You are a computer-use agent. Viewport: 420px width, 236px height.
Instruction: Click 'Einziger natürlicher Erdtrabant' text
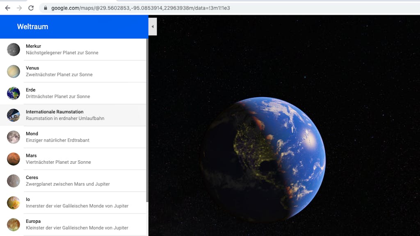(57, 140)
